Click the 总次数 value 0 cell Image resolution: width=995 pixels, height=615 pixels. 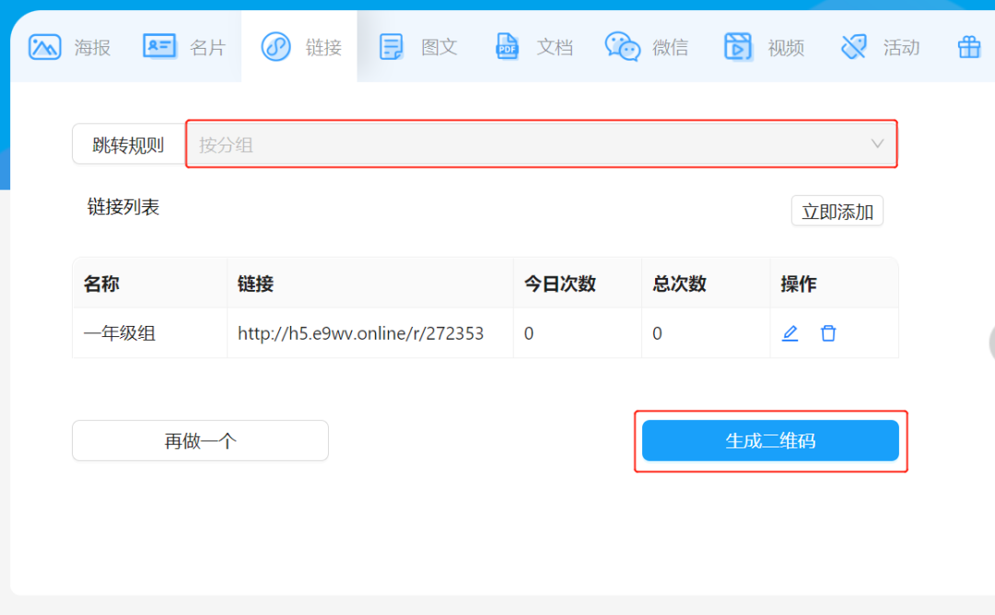tap(706, 333)
